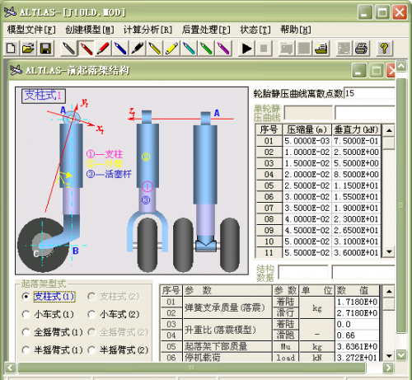Select the green pencil tool
412x380 pixels.
[x=206, y=49]
